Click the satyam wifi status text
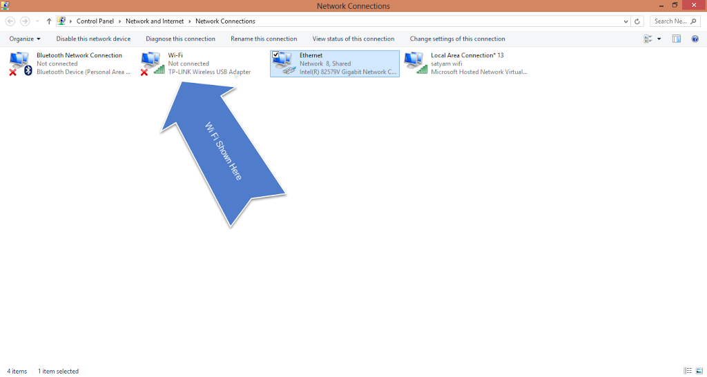 coord(447,64)
